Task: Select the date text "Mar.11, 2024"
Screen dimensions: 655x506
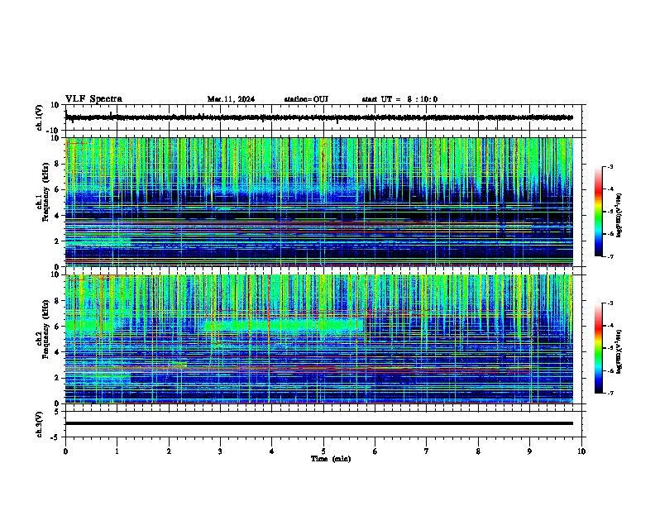Action: [231, 99]
